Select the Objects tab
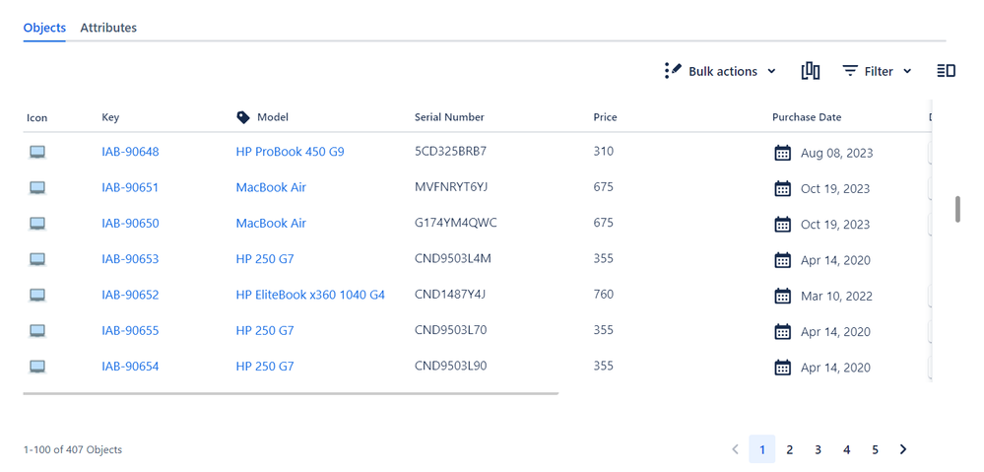984x472 pixels. tap(44, 28)
